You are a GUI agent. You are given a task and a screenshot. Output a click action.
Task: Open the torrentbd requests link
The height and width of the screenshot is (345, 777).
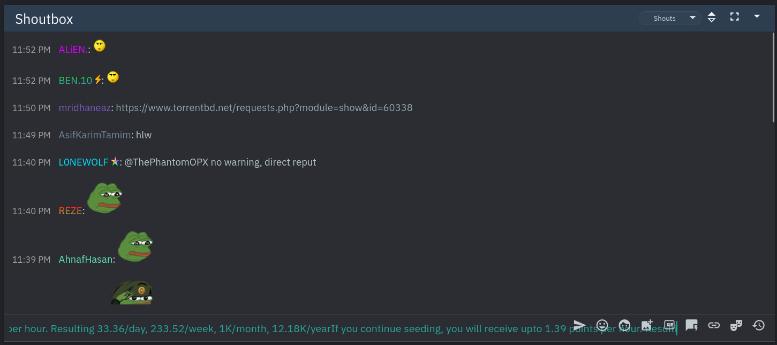pos(264,108)
